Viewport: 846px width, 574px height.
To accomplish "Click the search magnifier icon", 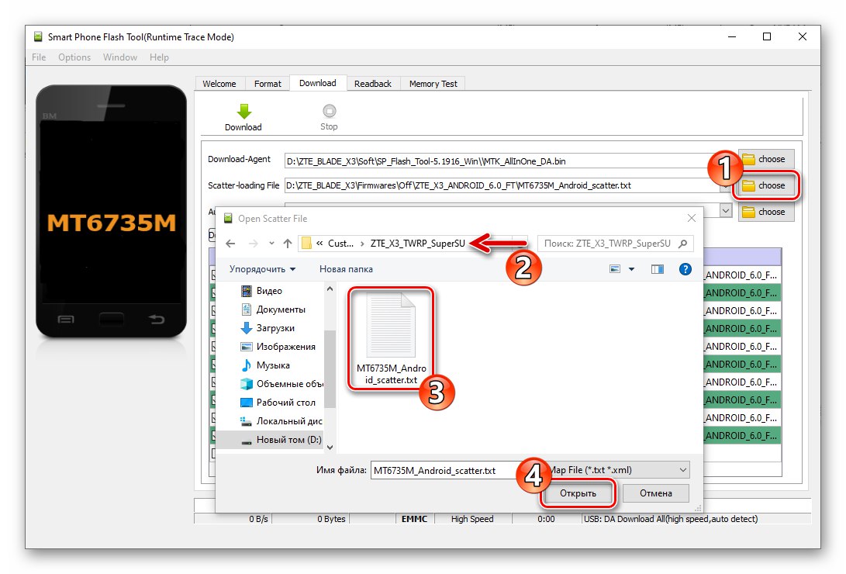I will coord(683,244).
